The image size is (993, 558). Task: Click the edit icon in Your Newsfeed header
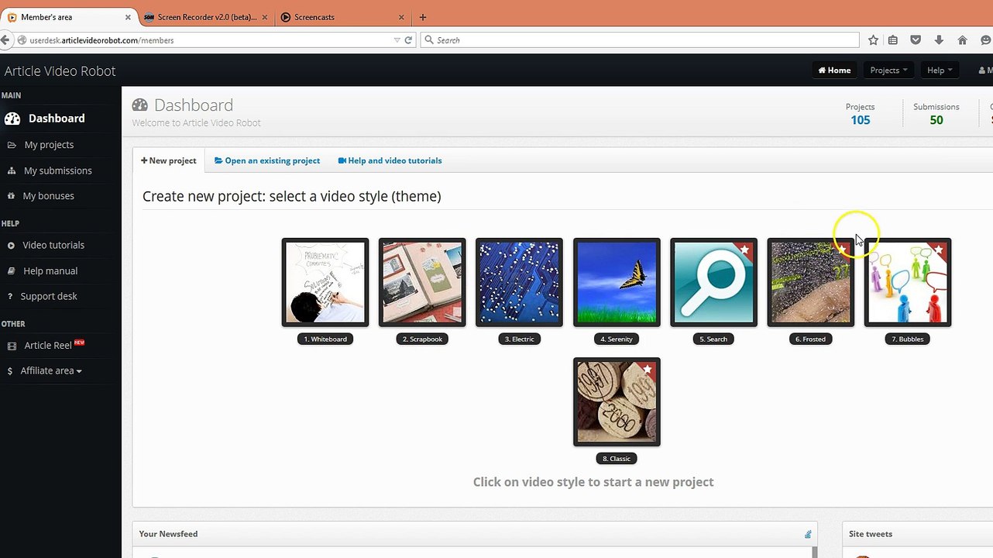point(808,534)
